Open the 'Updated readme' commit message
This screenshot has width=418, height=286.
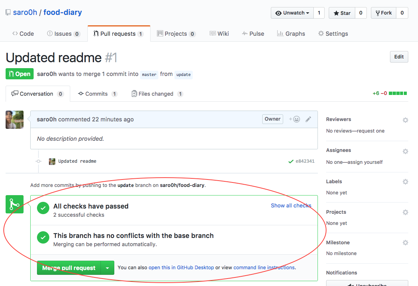click(x=77, y=161)
